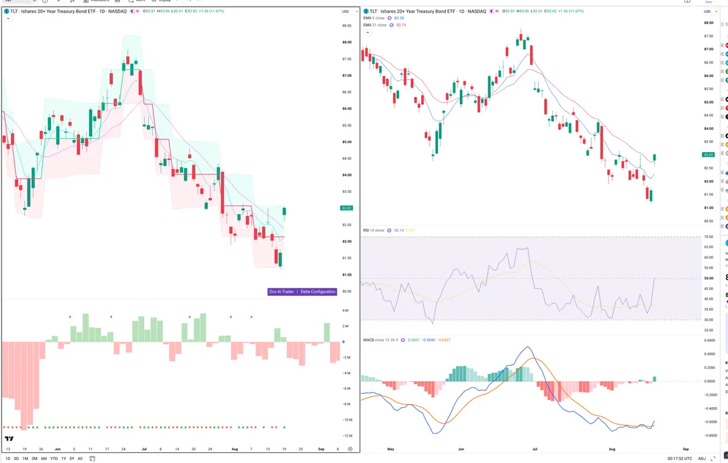Click the moon session icon on left chart

(131, 12)
